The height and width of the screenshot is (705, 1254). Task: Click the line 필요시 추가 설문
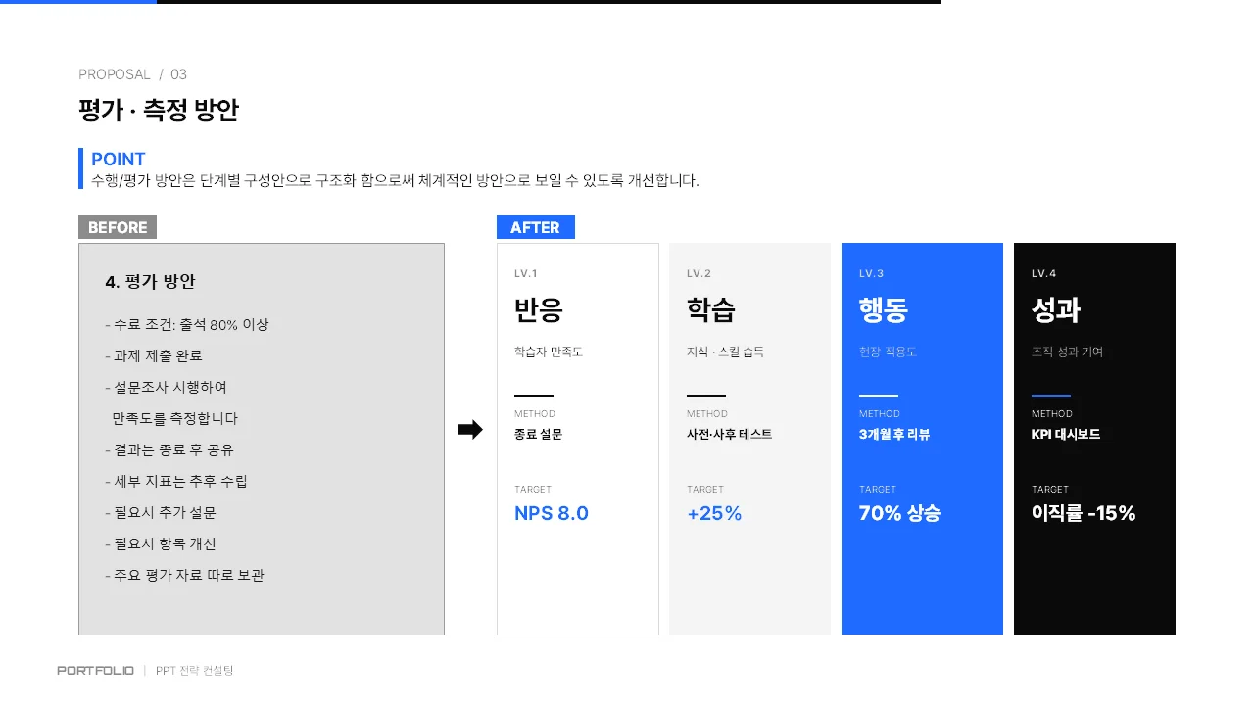coord(161,513)
